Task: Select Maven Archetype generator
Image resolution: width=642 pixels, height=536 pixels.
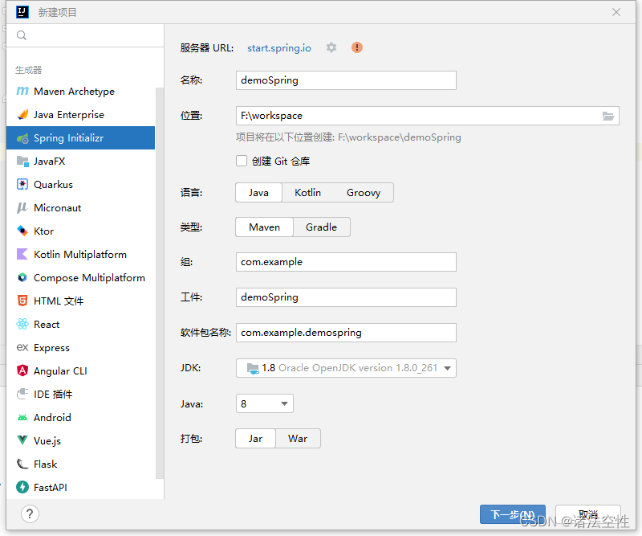Action: click(81, 91)
